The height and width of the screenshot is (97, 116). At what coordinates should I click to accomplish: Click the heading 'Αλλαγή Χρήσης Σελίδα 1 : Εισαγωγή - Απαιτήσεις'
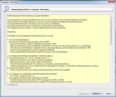[x=30, y=10]
